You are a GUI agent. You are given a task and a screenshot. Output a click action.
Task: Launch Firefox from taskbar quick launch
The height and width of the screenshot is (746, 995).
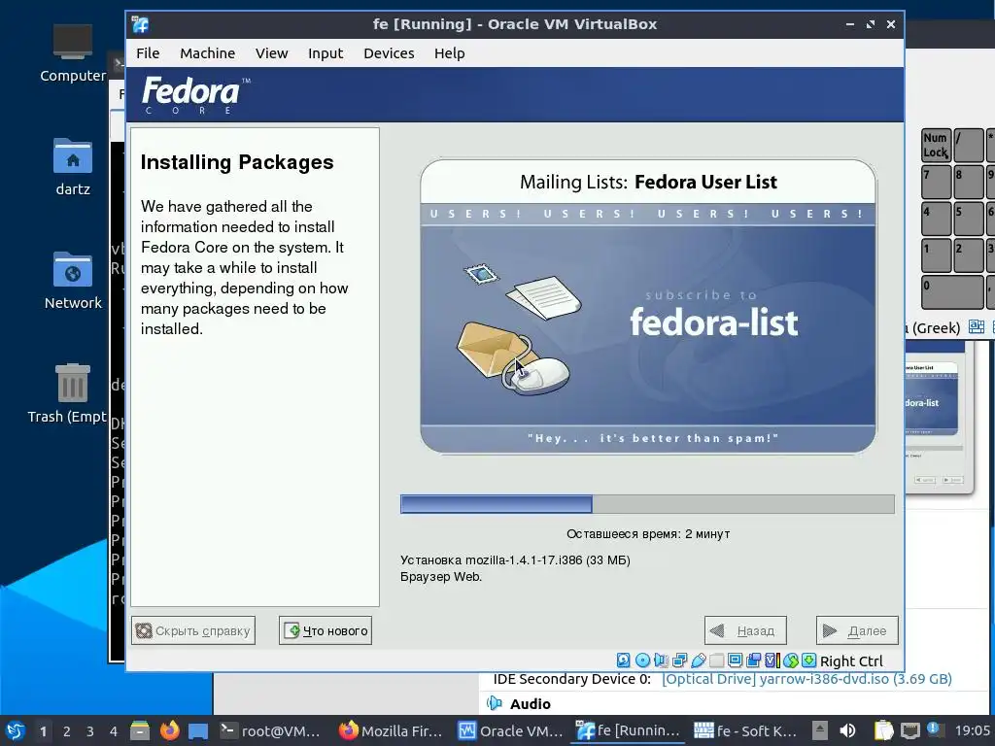[x=169, y=730]
